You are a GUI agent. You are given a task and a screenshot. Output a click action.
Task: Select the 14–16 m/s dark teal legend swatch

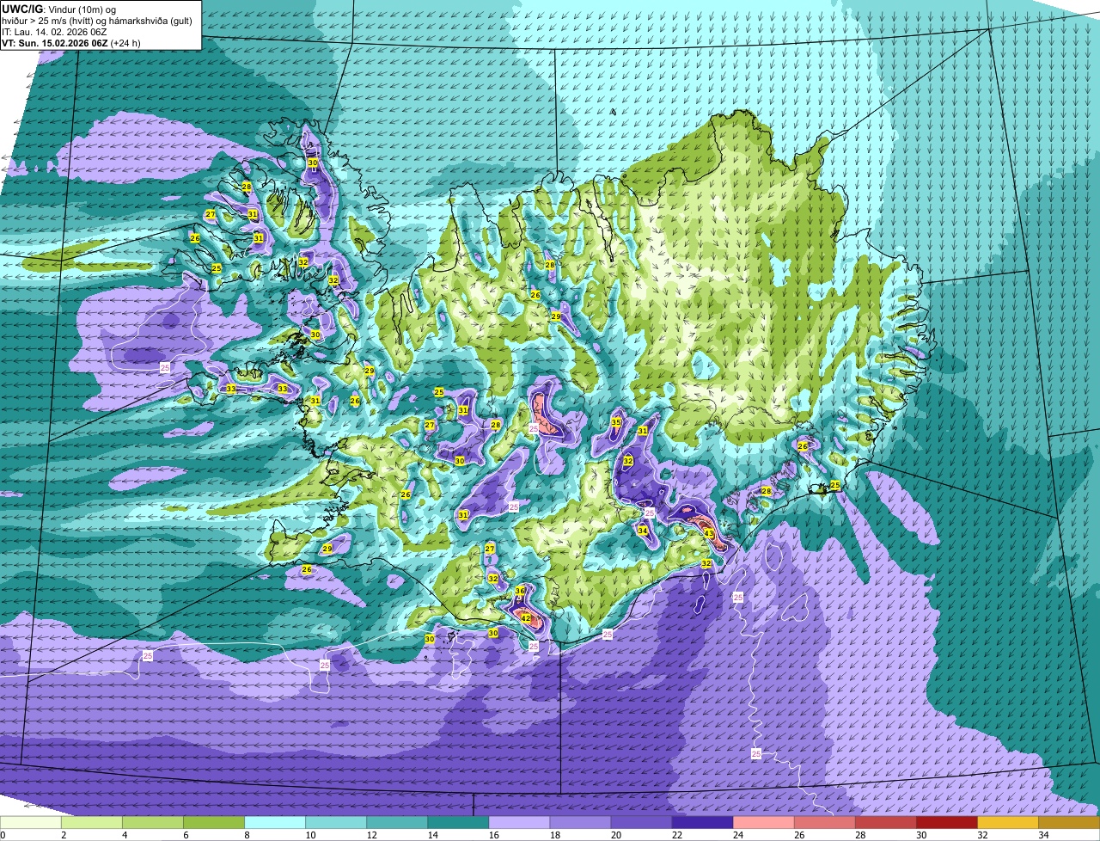458,823
